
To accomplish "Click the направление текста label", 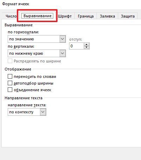I will click(27, 105).
